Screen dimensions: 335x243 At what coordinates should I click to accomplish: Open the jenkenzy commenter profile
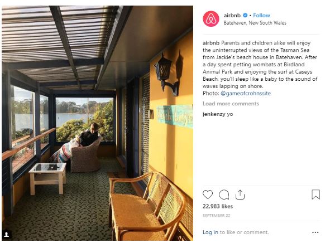tap(214, 114)
